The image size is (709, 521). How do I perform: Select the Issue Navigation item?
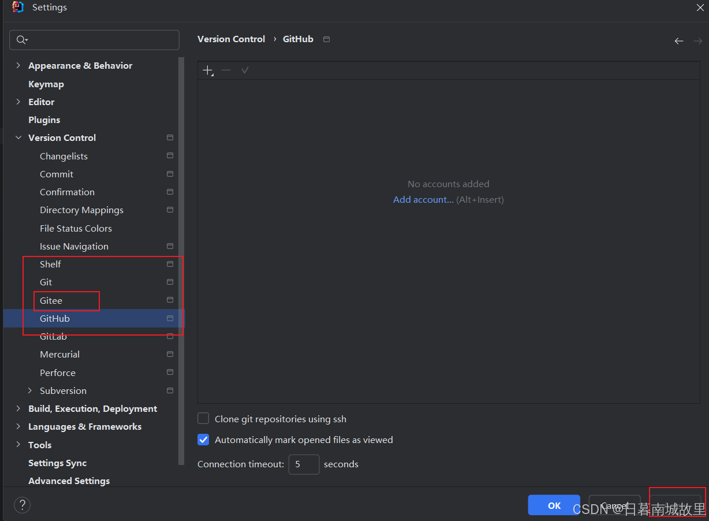74,246
